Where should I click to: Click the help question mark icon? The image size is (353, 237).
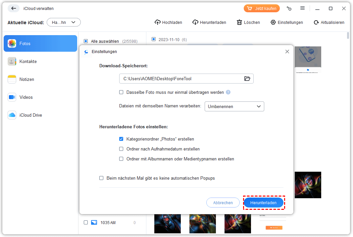coord(228,92)
